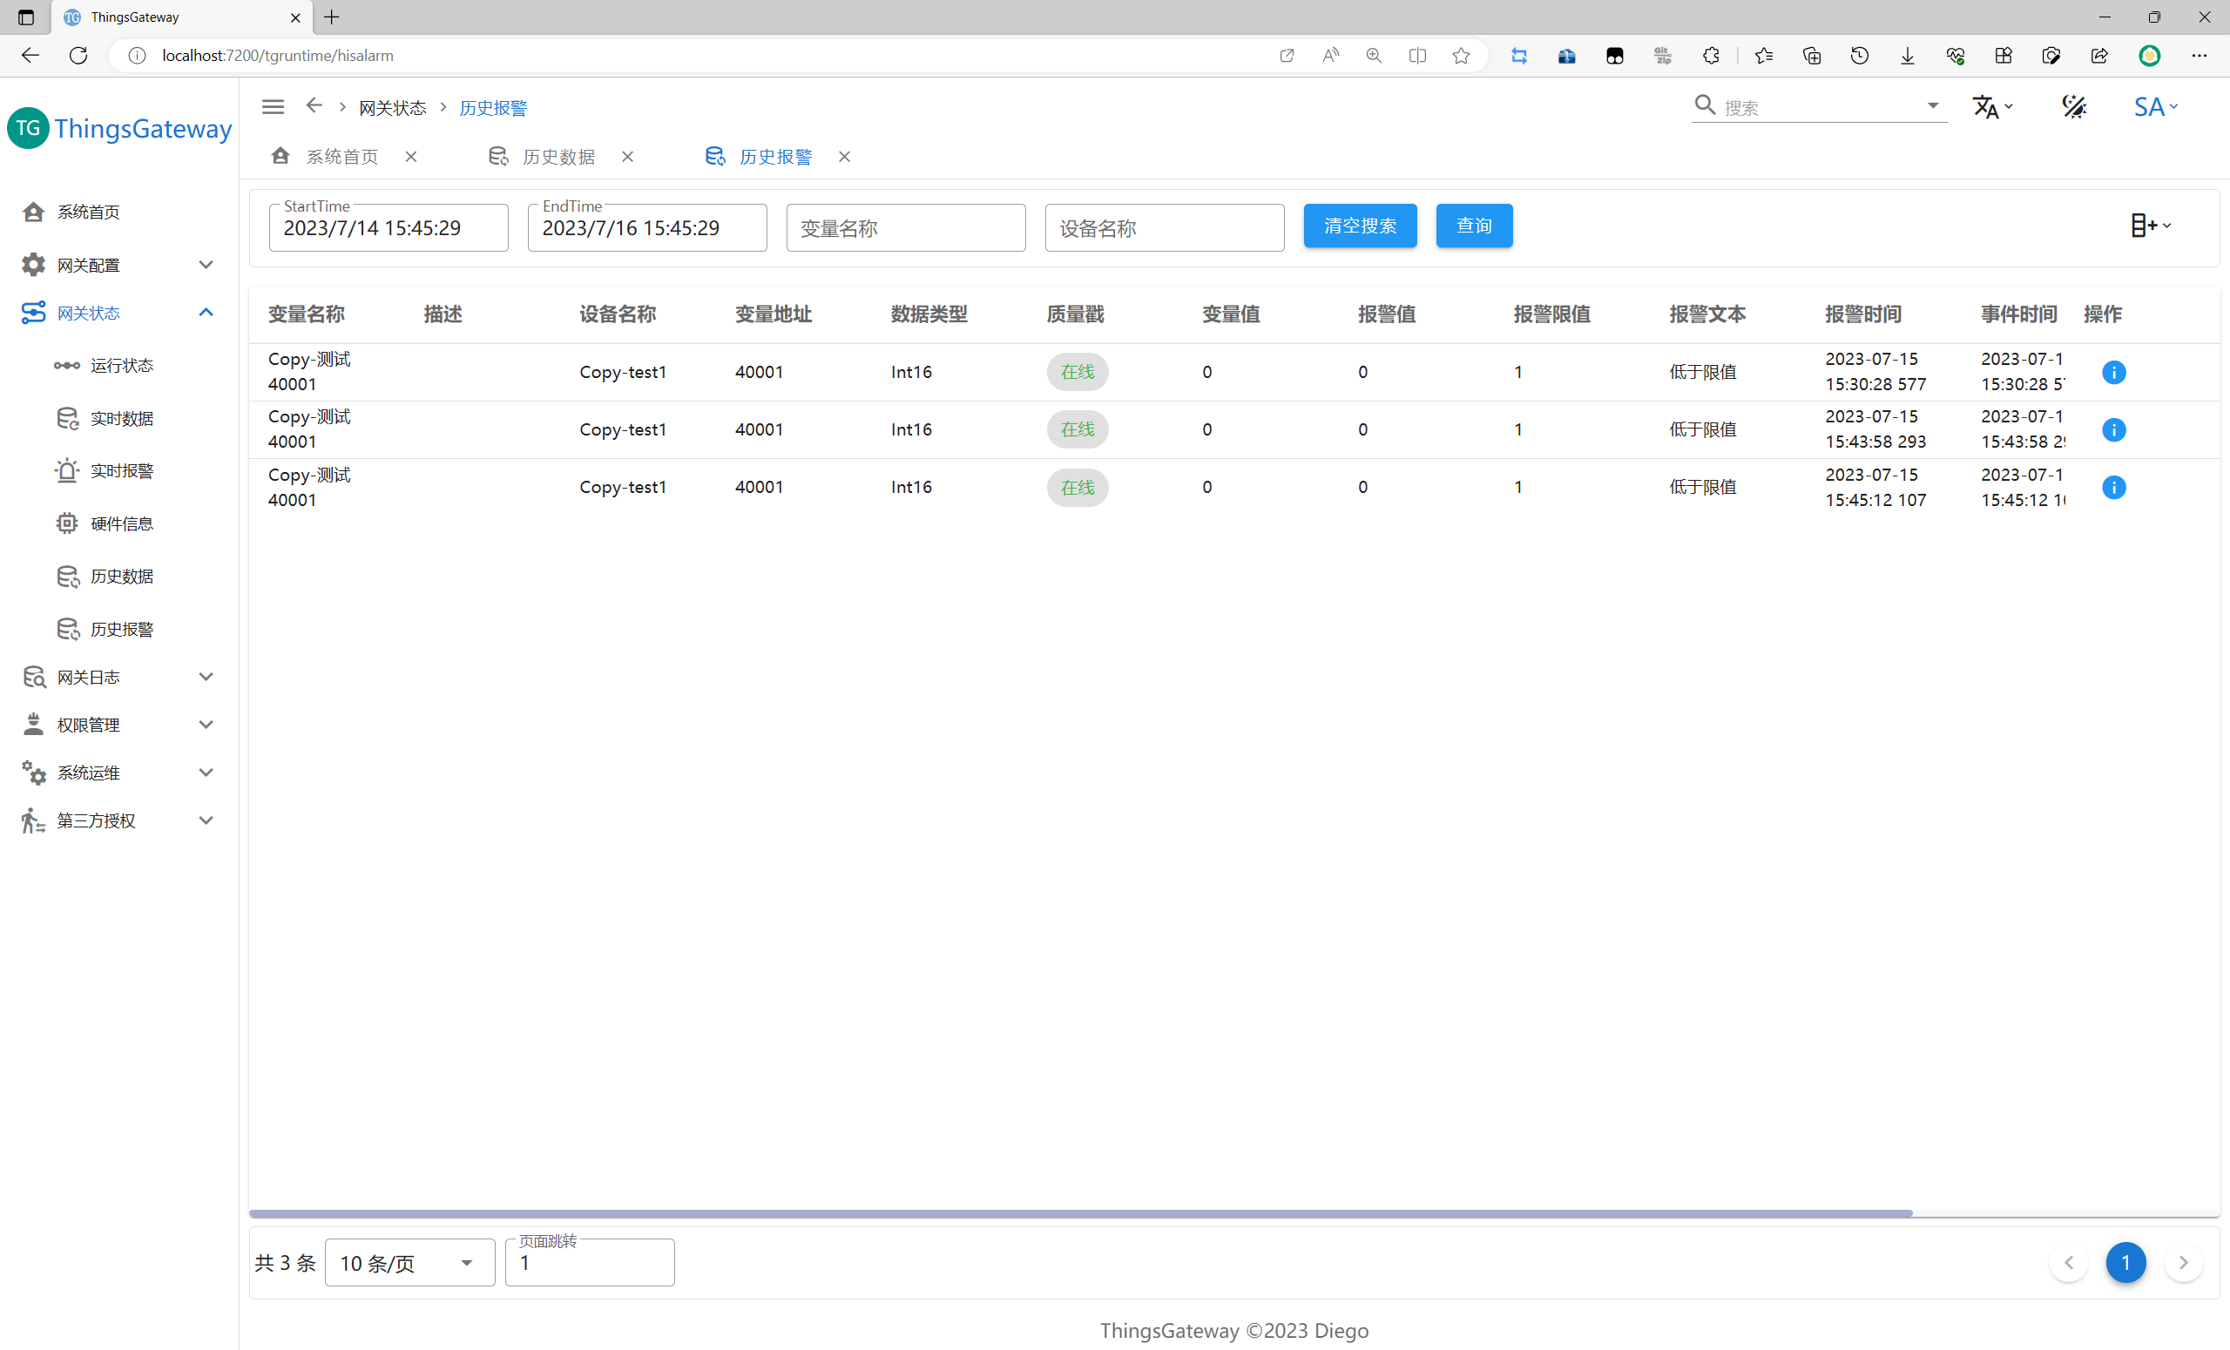Click the hamburger menu icon

pos(273,107)
